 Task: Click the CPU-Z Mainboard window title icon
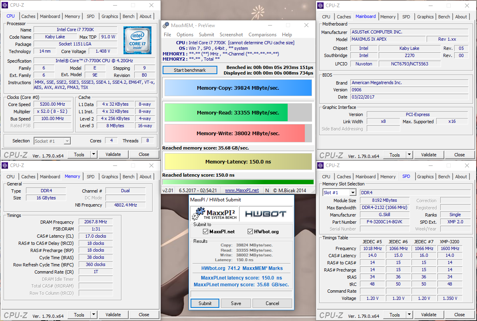(320, 6)
